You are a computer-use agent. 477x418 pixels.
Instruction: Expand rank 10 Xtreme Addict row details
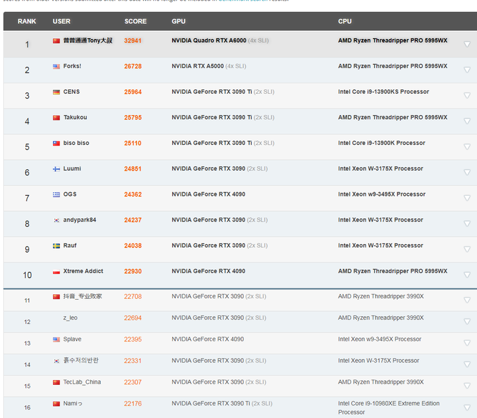coord(467,275)
